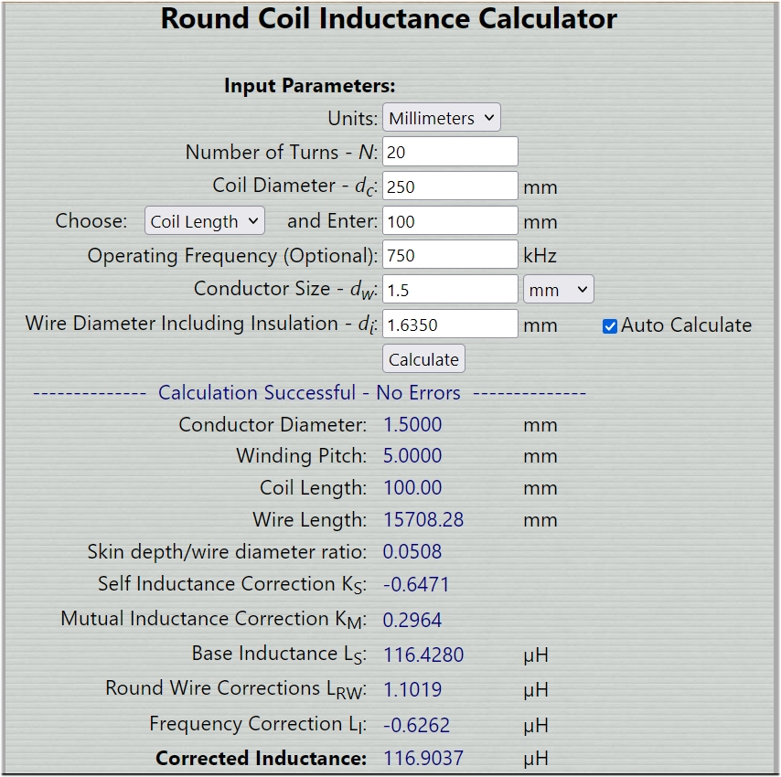The image size is (781, 777).
Task: Uncheck the Auto Calculate checkbox
Action: point(610,325)
